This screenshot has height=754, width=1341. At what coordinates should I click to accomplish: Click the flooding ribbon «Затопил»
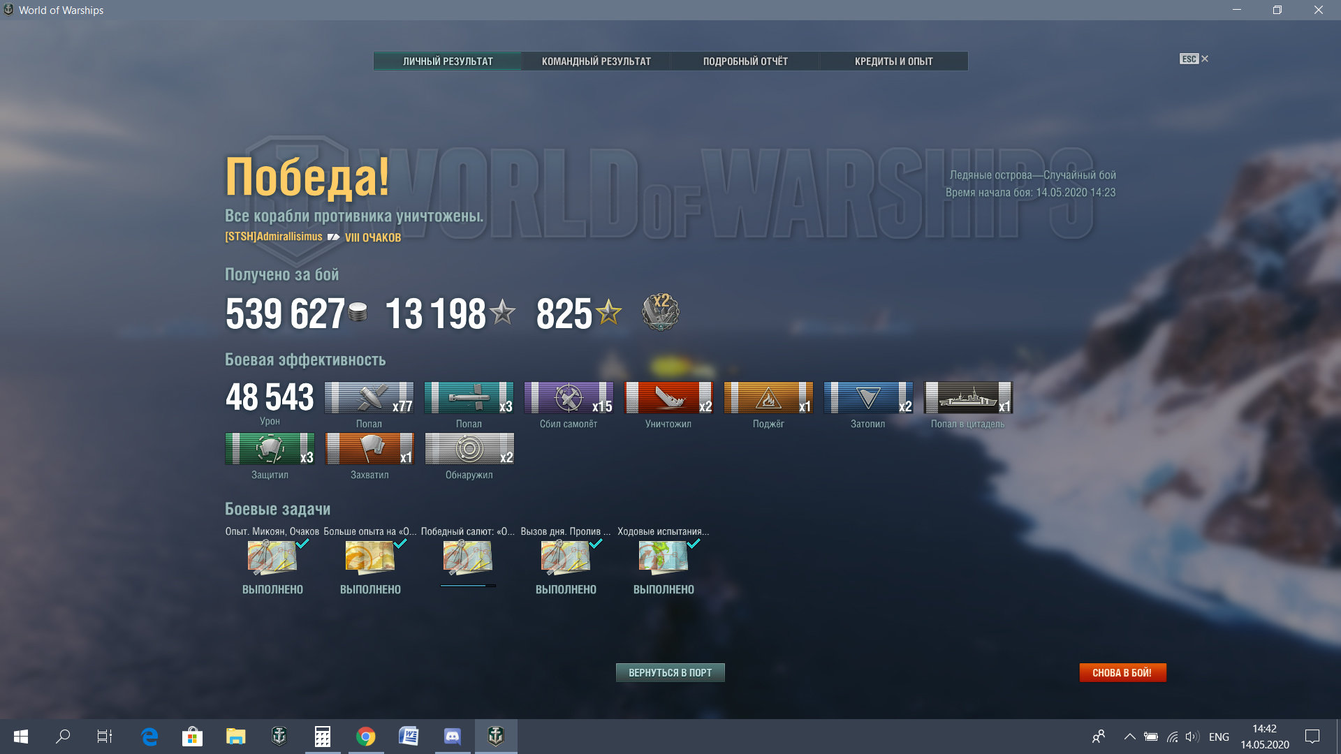(868, 398)
